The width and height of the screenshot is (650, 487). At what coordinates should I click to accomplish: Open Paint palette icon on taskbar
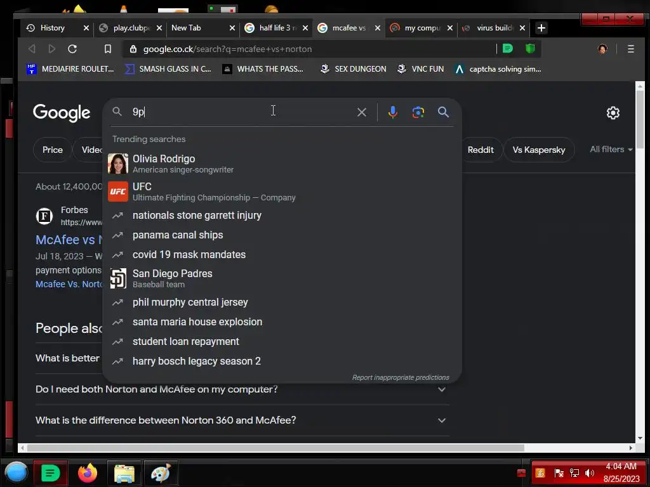click(161, 473)
